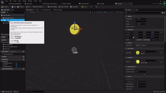Screen dimensions: 166x93
Task: Toggle Hide Unrelated nodes
Action: coord(37,7)
